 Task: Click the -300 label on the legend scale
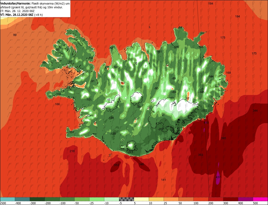33,203
